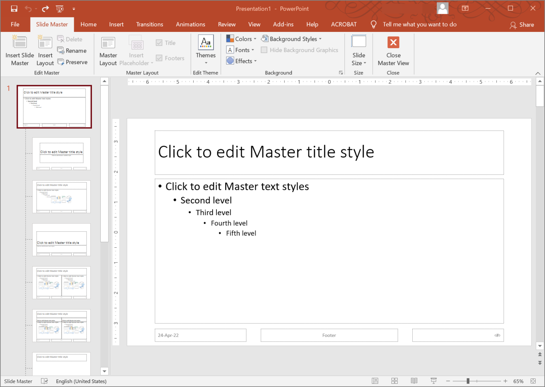Viewport: 545px width, 387px height.
Task: Click the Share button
Action: pyautogui.click(x=522, y=24)
